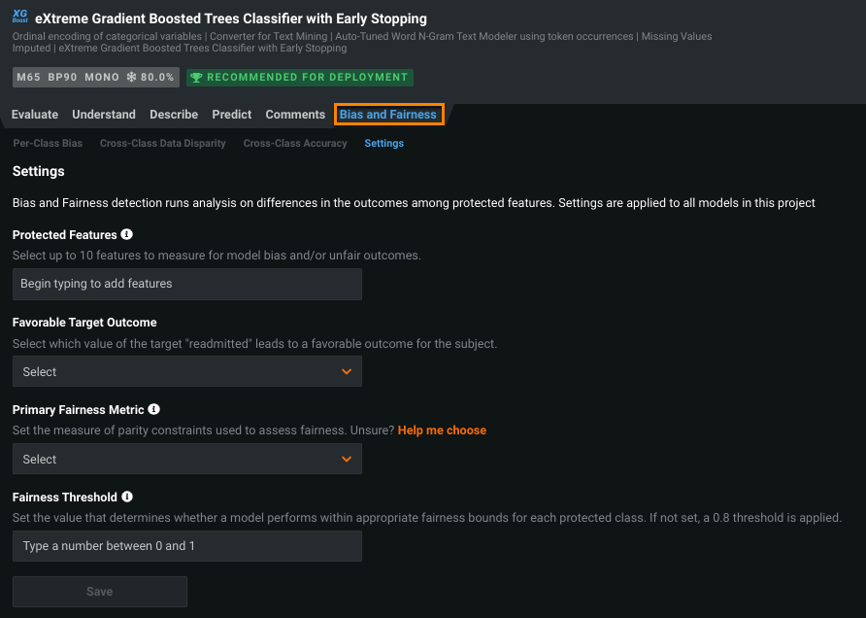Click the Primary Fairness Metric info icon

(154, 410)
